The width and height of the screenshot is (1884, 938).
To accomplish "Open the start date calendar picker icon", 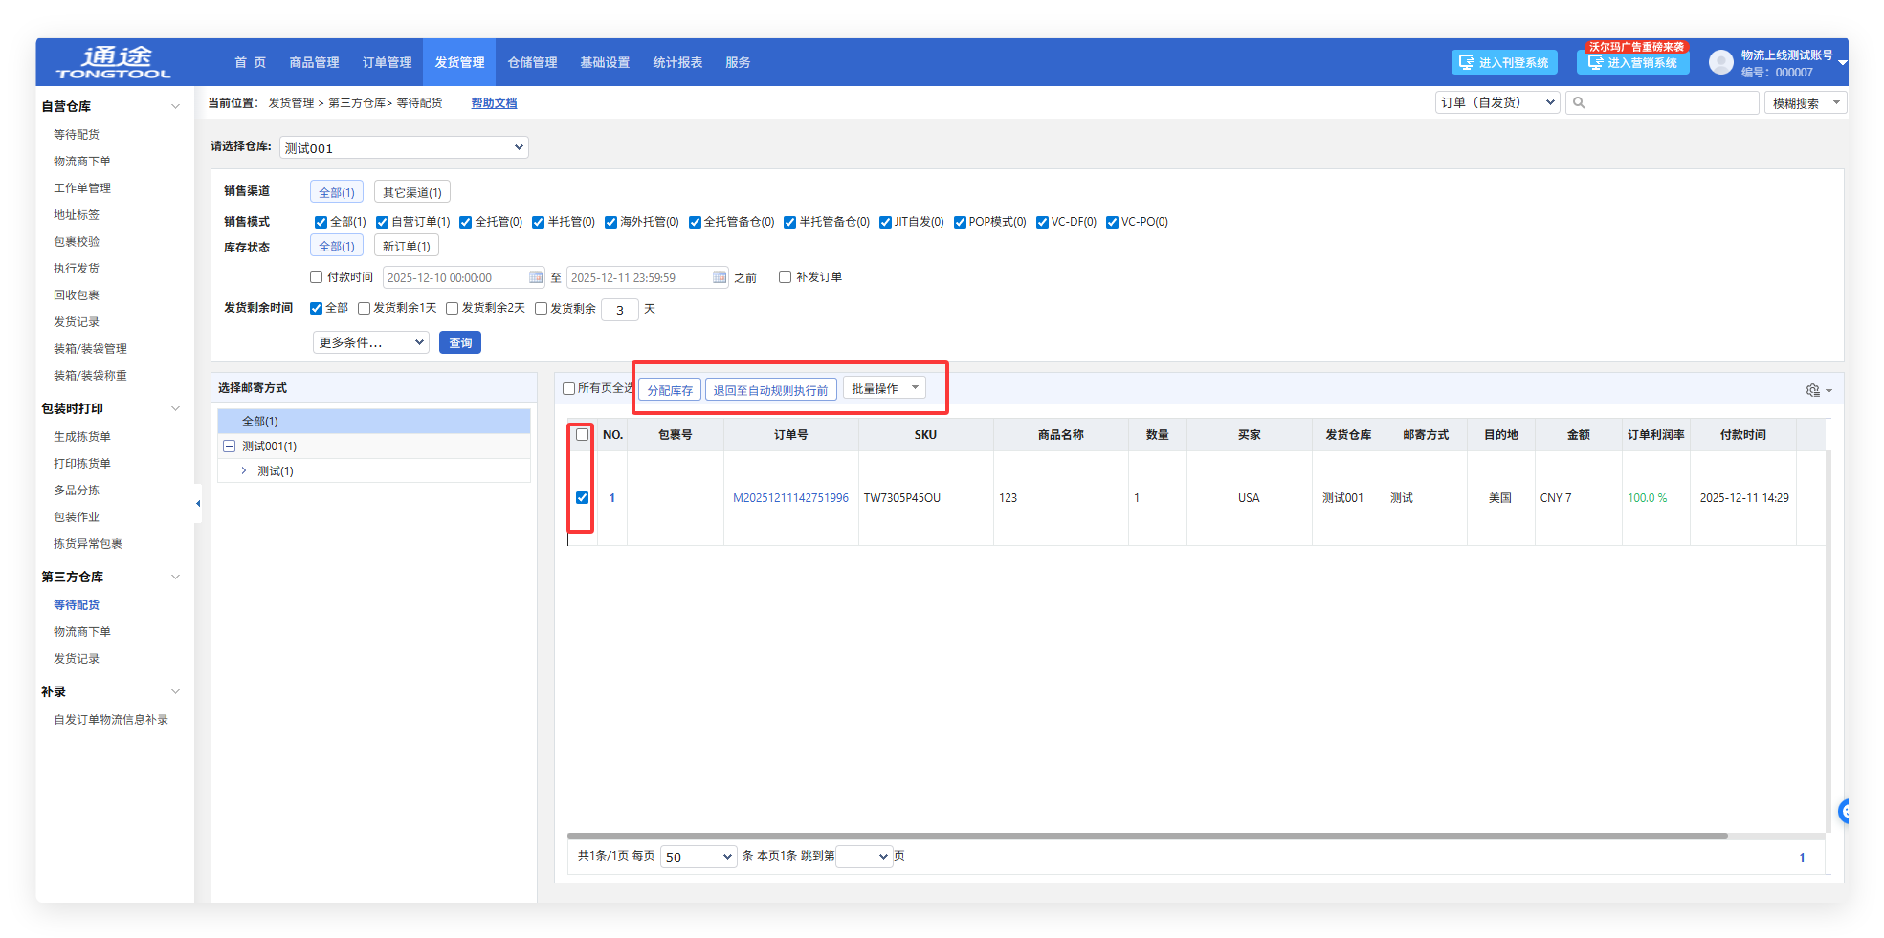I will [536, 277].
